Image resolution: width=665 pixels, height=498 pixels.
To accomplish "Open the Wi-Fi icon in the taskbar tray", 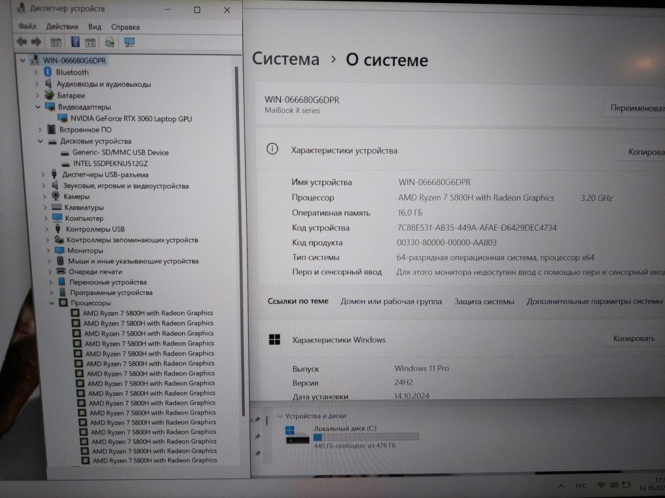I will (601, 485).
